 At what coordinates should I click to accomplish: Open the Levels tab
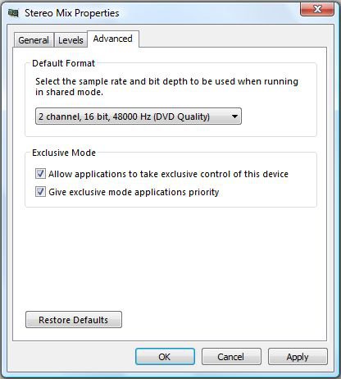[70, 40]
